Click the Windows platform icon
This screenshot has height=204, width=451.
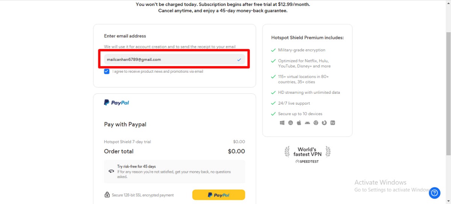pos(282,123)
